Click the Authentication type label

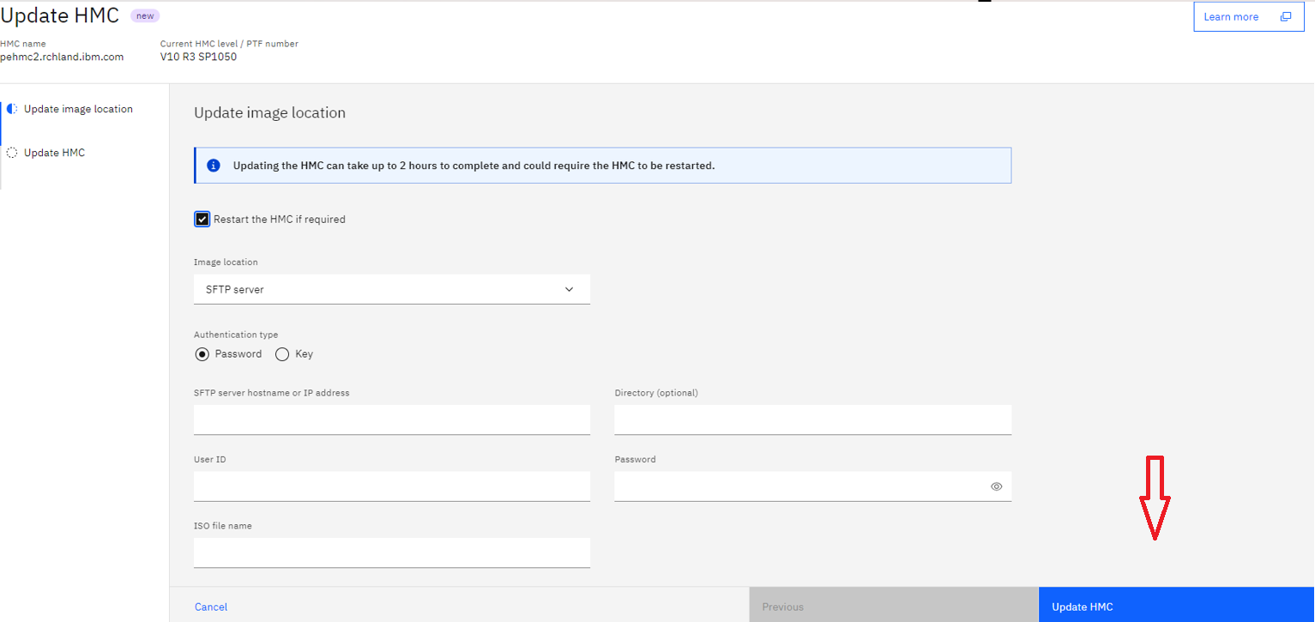click(x=236, y=335)
